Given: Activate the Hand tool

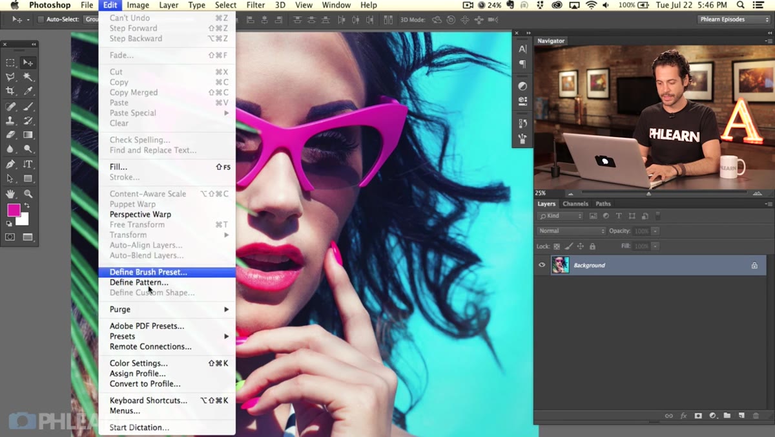Looking at the screenshot, I should click(10, 193).
